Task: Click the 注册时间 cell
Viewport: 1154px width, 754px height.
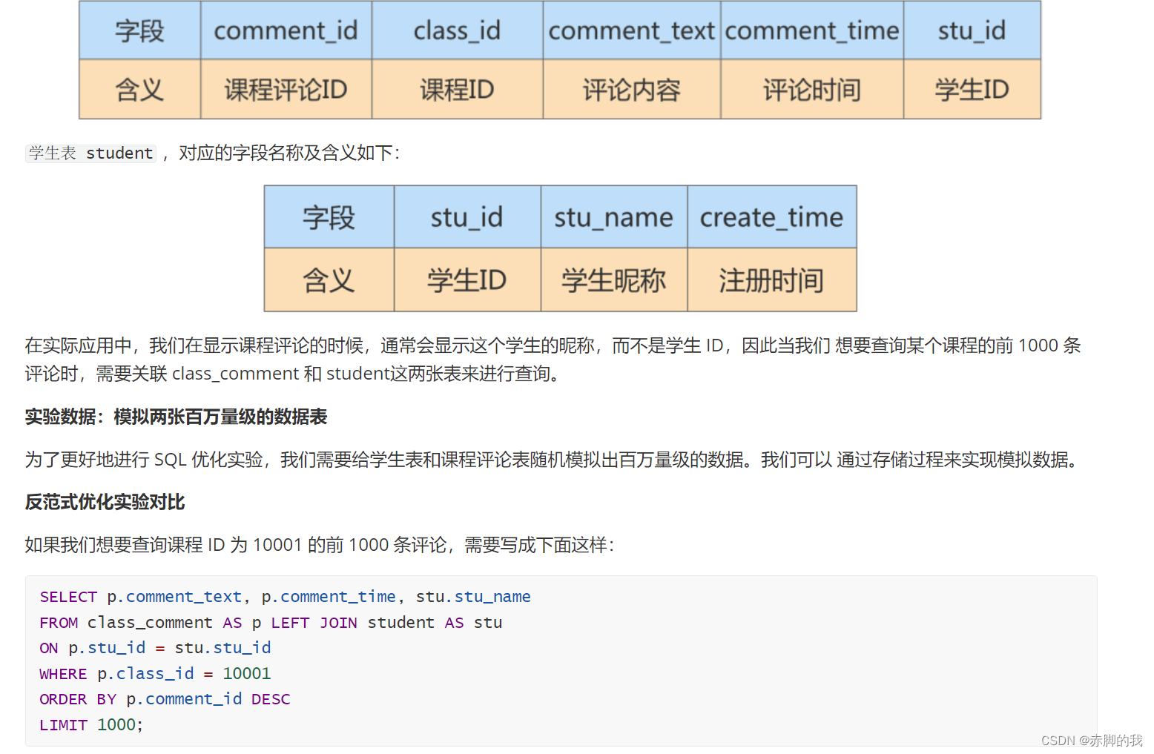Action: coord(771,280)
